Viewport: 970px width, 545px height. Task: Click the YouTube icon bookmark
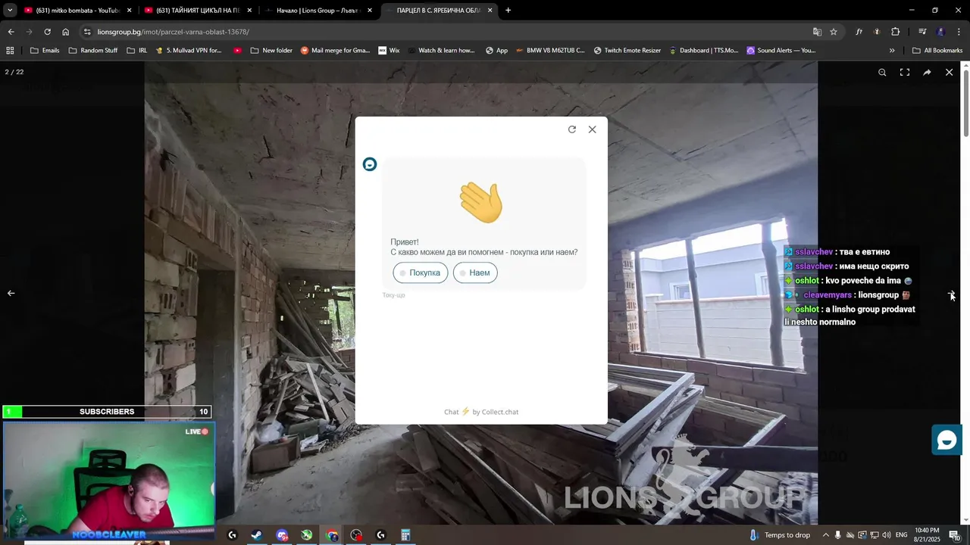coord(237,51)
